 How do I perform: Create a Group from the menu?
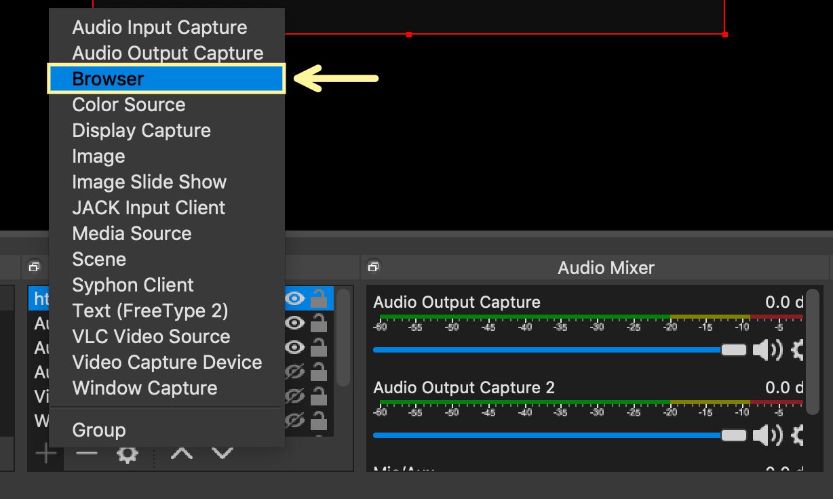click(98, 430)
